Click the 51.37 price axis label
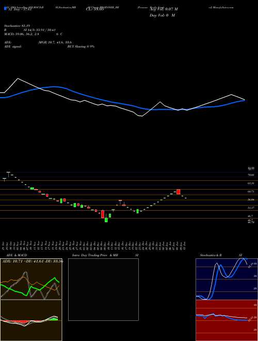This screenshot has height=341, width=258. (x=251, y=208)
